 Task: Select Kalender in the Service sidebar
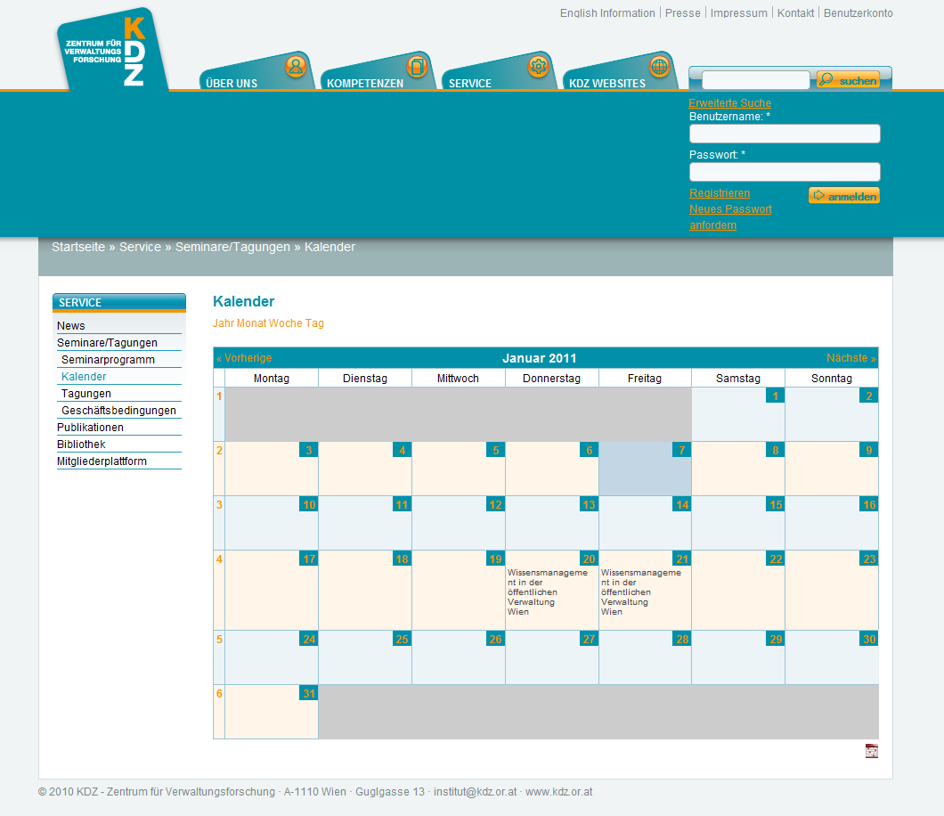coord(84,376)
